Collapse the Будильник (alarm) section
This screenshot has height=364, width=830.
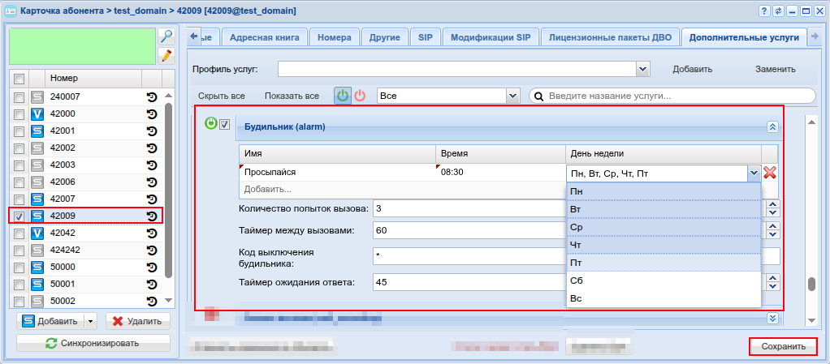(x=772, y=126)
